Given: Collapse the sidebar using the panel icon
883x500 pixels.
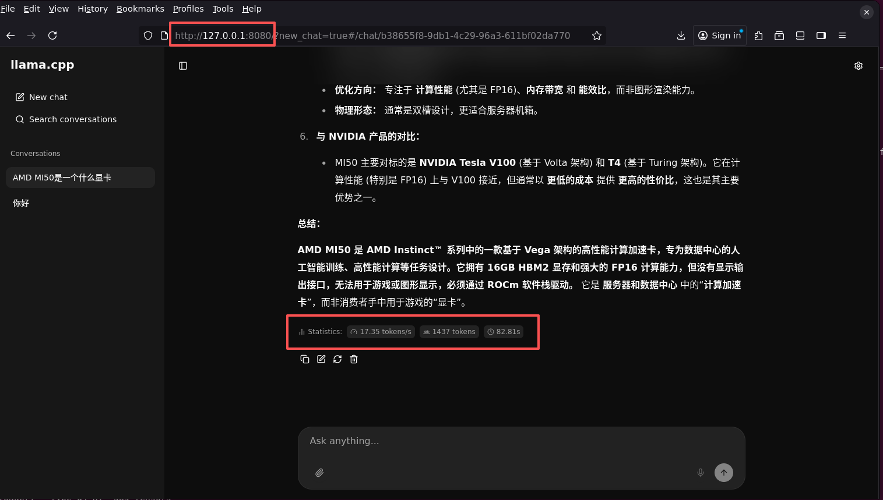Looking at the screenshot, I should (x=183, y=66).
